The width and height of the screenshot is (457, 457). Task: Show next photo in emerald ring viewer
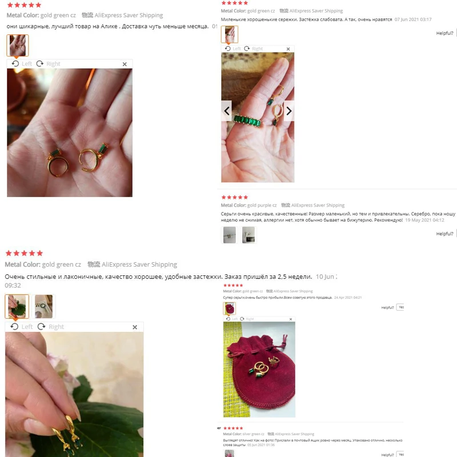[x=289, y=111]
